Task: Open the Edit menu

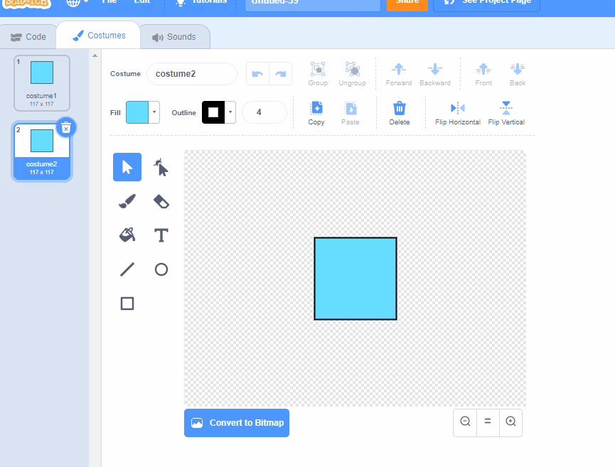Action: 142,2
